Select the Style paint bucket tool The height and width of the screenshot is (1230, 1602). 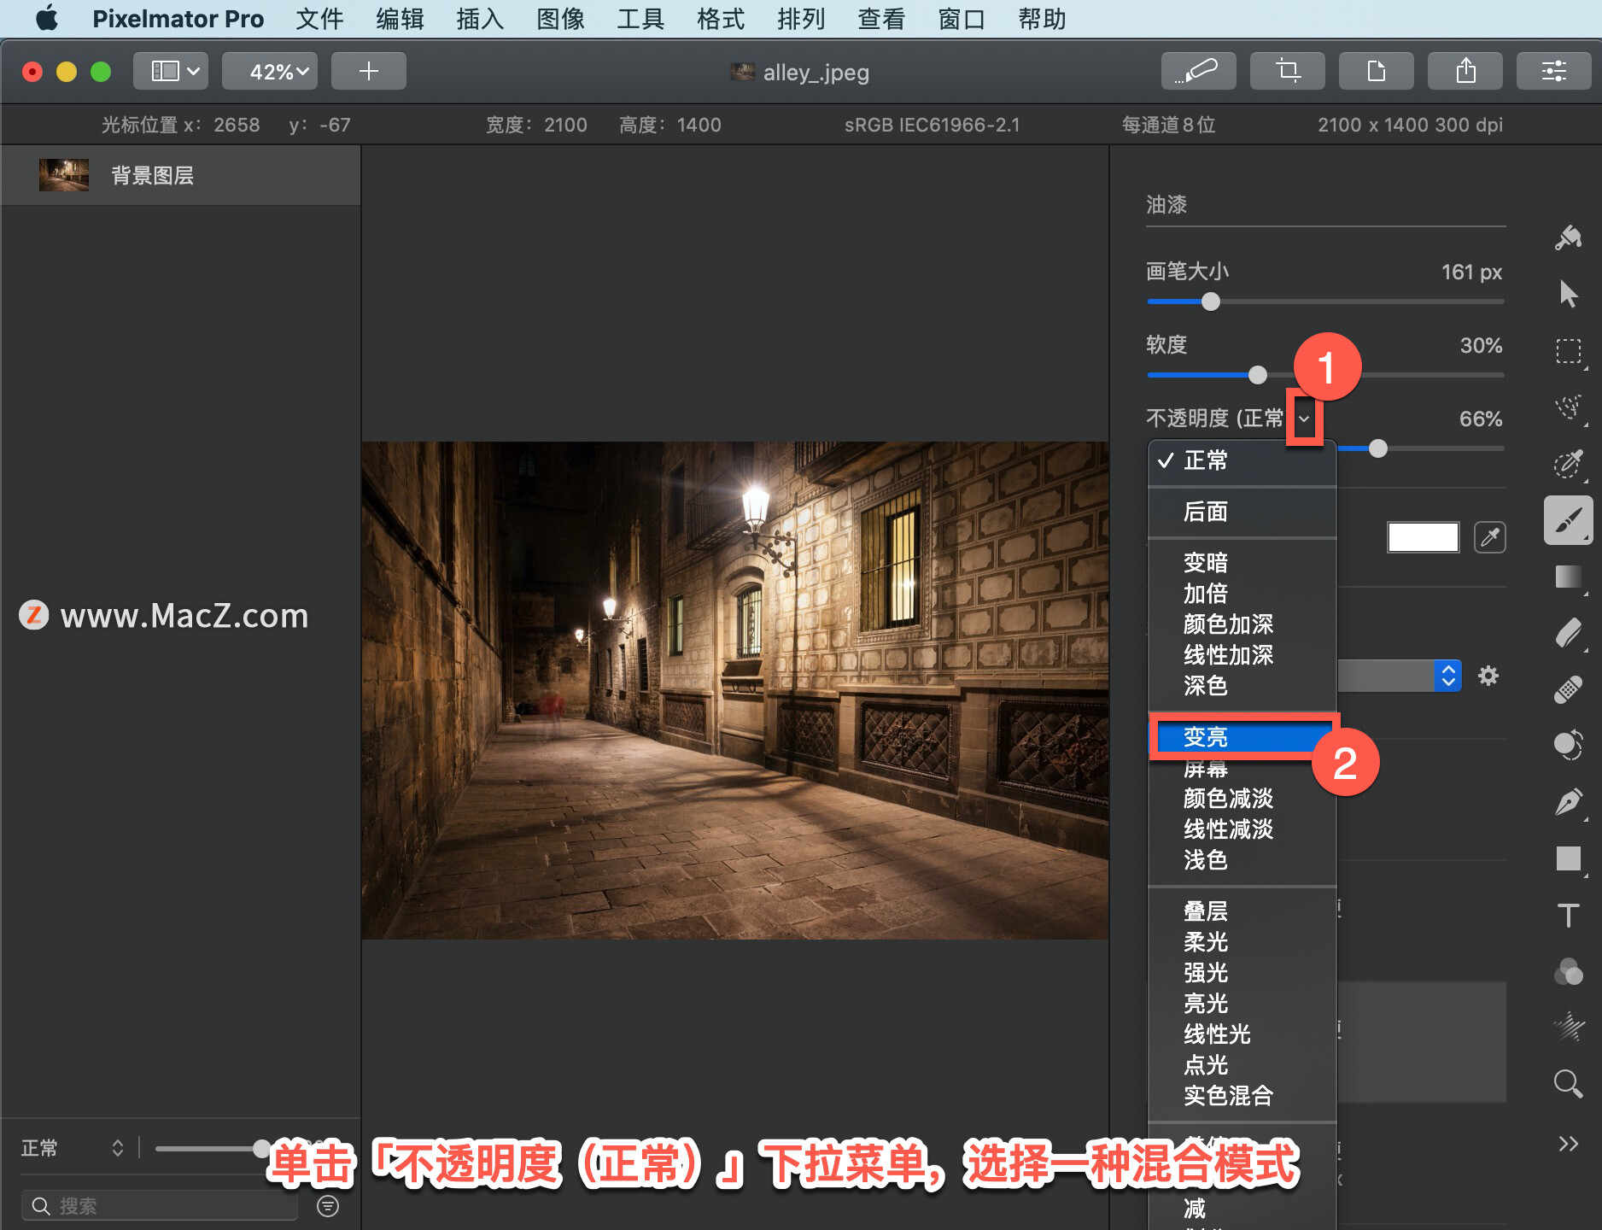(1568, 237)
